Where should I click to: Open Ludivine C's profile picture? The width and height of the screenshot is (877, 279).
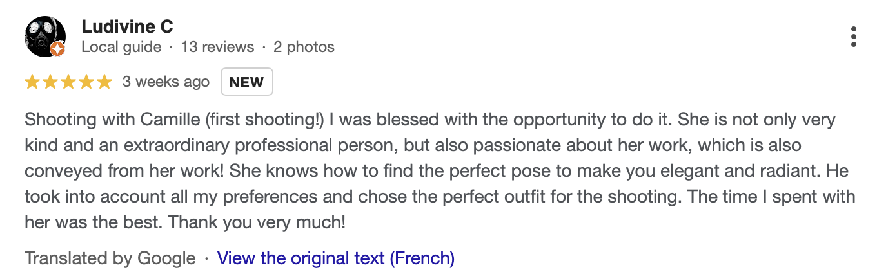(44, 35)
